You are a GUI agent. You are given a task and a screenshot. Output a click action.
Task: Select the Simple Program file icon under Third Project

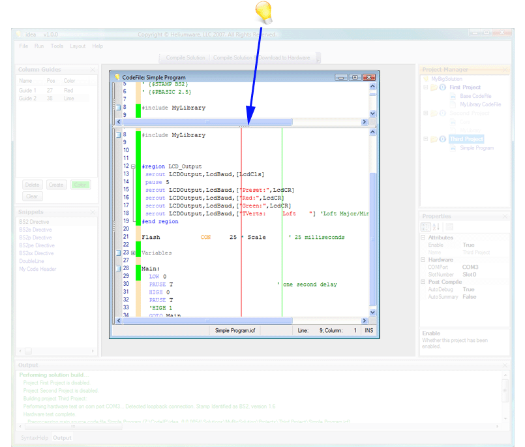point(453,147)
